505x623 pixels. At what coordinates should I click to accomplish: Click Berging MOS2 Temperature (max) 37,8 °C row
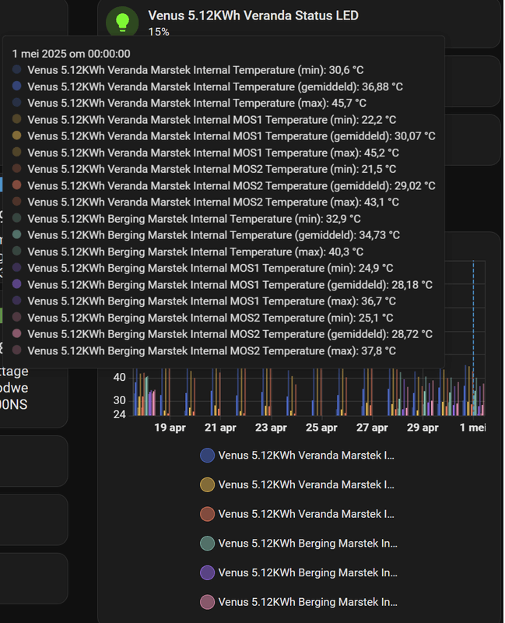[204, 350]
